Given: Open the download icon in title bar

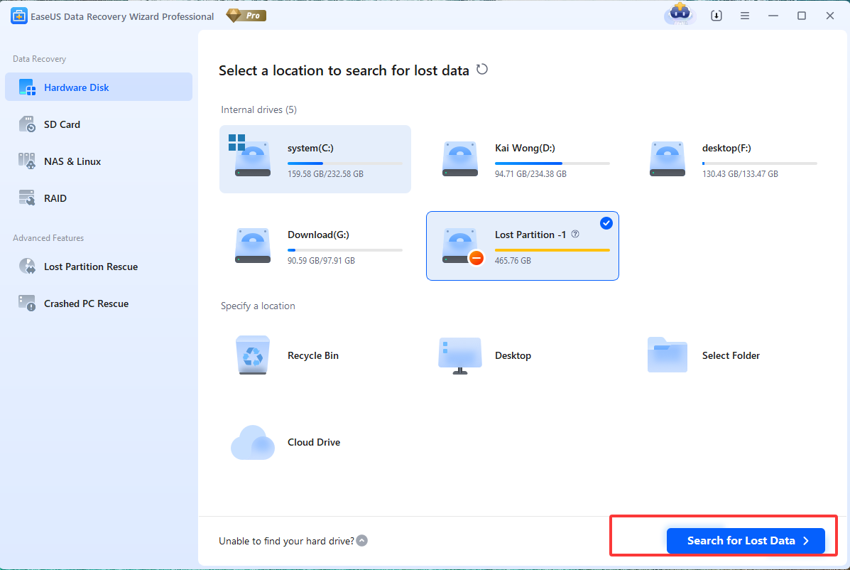Looking at the screenshot, I should [x=716, y=16].
